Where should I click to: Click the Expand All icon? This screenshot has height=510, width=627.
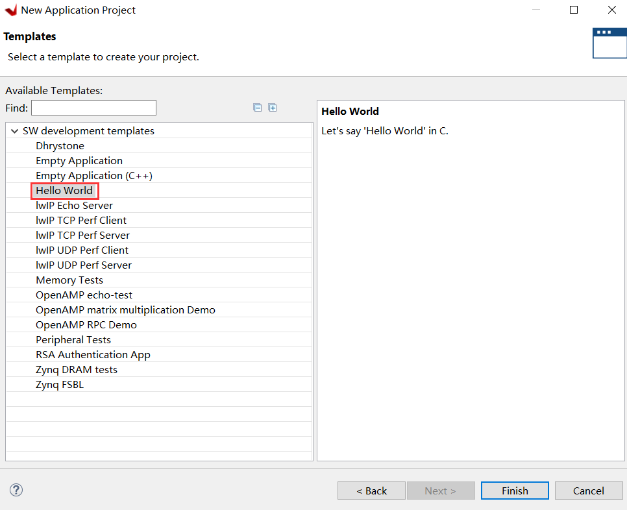pyautogui.click(x=273, y=108)
